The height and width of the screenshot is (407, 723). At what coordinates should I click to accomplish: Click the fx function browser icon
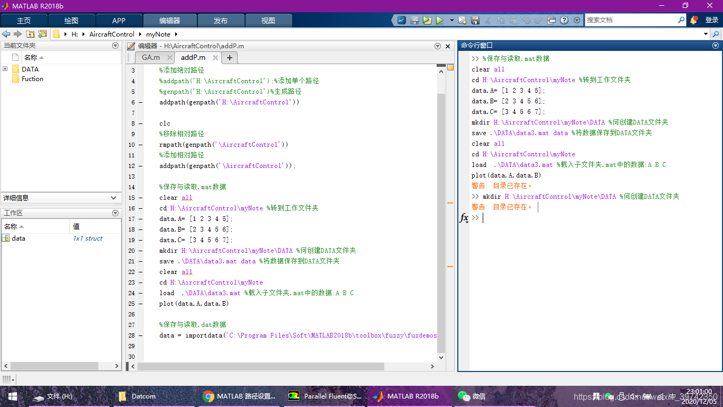coord(464,218)
